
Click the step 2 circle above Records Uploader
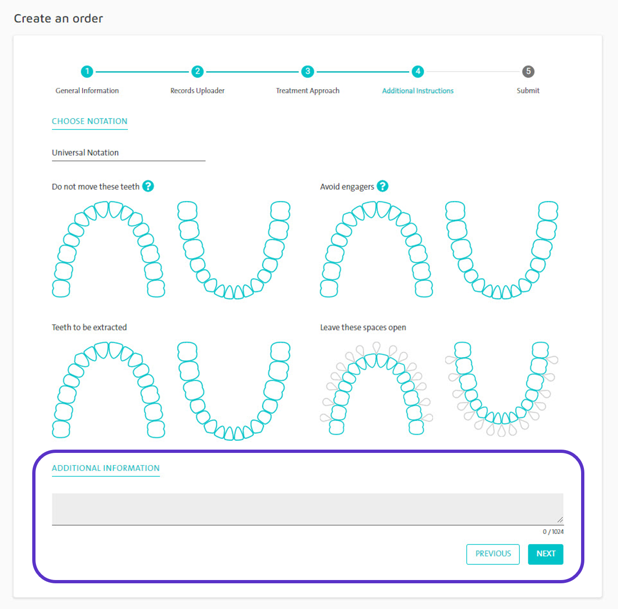tap(197, 72)
